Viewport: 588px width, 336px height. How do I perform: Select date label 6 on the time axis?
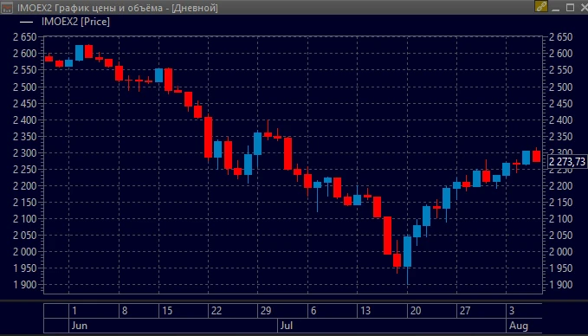click(313, 311)
